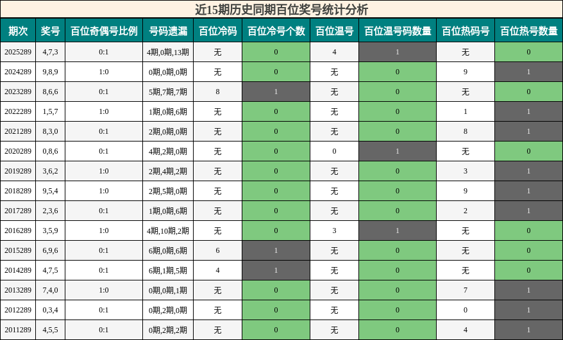The height and width of the screenshot is (340, 563).
Task: Select period cell 2019289
Action: pos(18,171)
